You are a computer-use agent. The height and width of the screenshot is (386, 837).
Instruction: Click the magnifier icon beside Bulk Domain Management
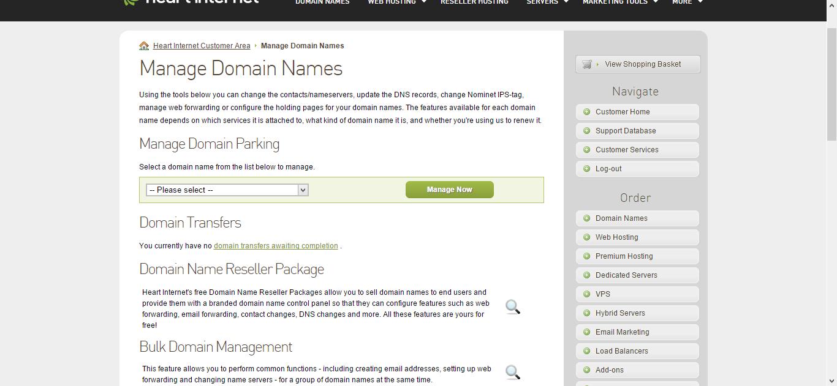[512, 372]
